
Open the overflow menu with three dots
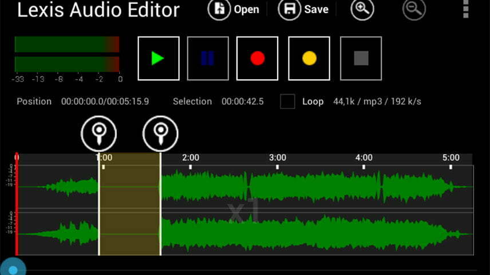point(465,9)
